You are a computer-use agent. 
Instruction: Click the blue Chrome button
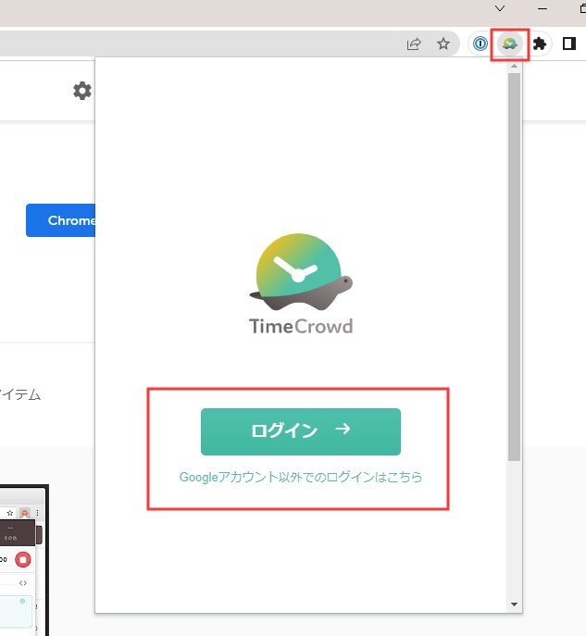61,220
